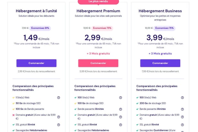
Task: Click pink Commander button for Premium plan
Action: pyautogui.click(x=98, y=63)
